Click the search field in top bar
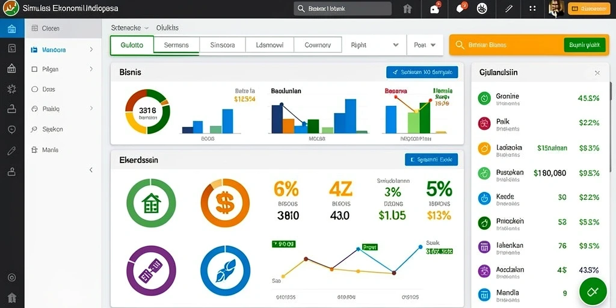 tap(342, 8)
